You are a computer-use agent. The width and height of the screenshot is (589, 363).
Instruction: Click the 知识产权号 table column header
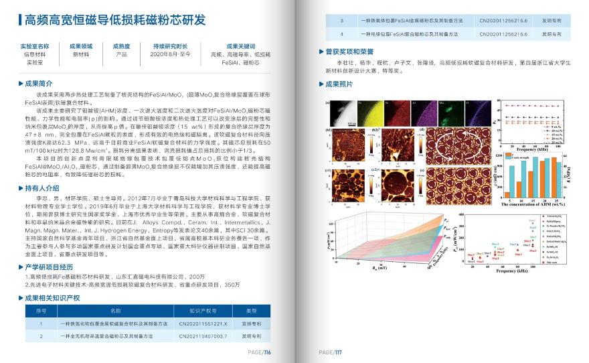point(203,311)
